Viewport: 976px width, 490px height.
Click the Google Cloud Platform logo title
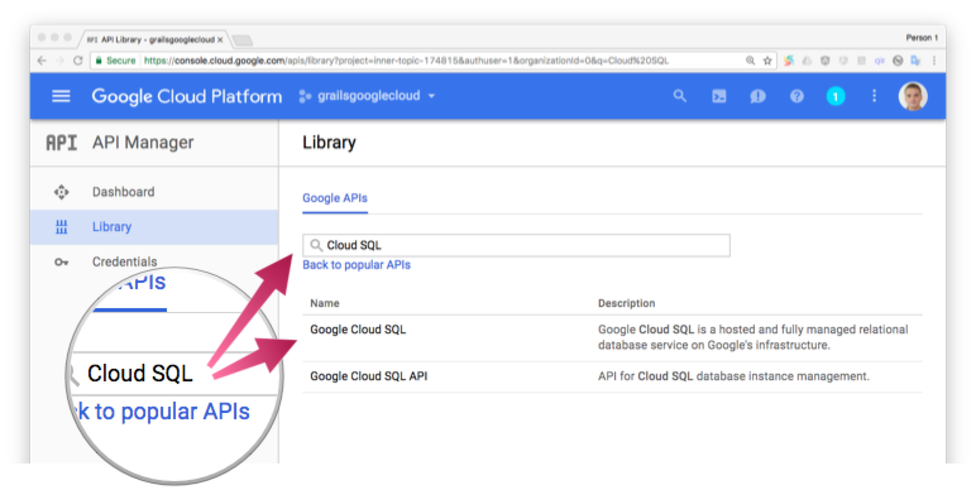pos(187,96)
